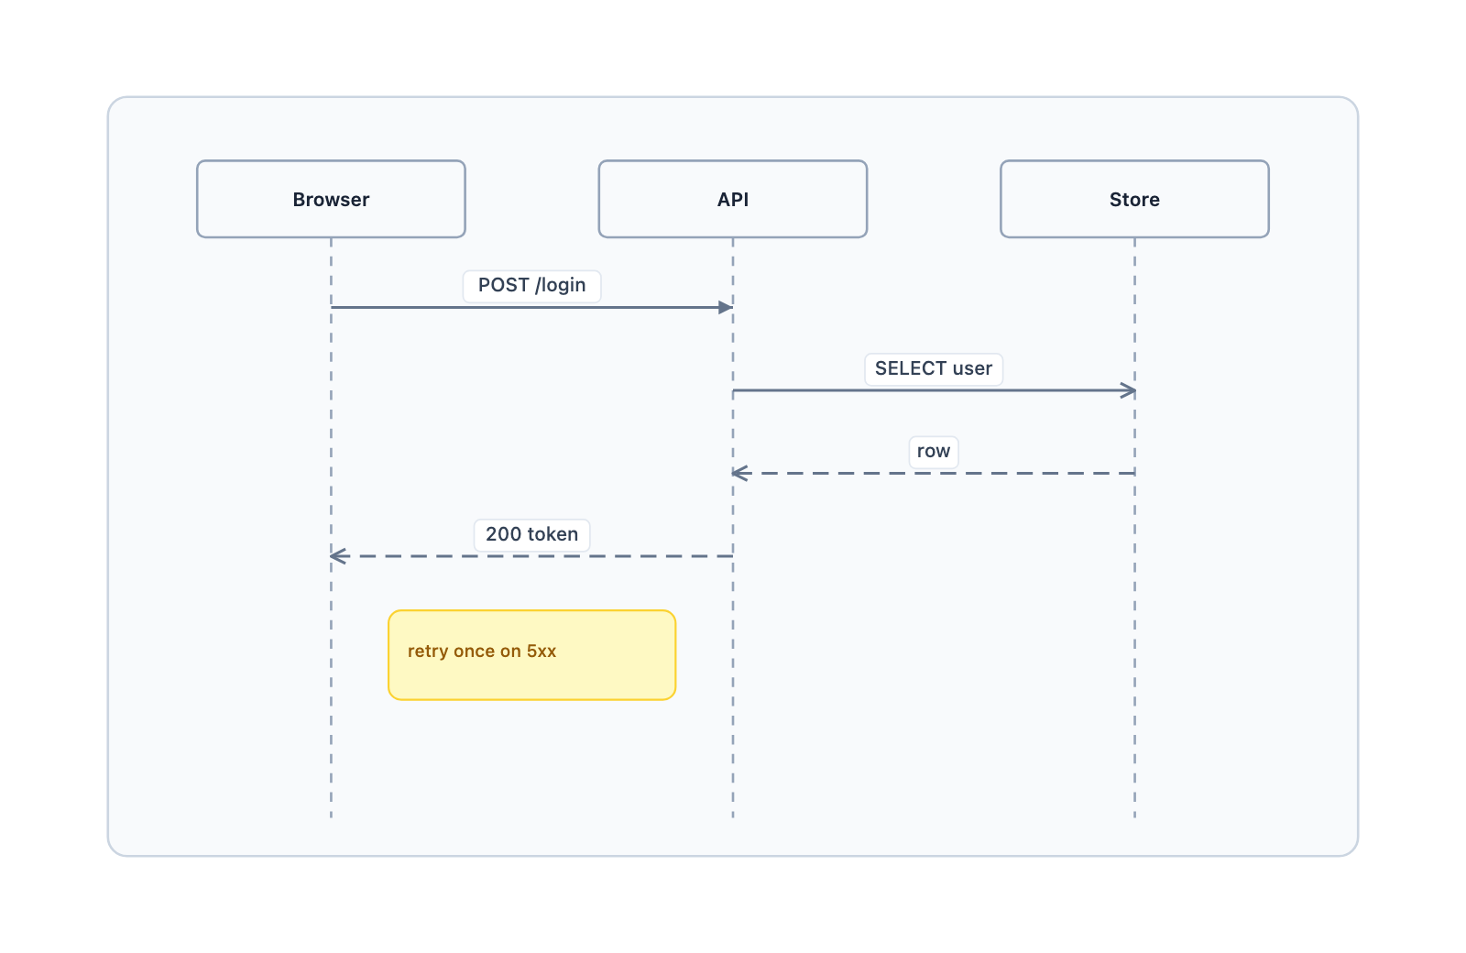
Task: Click the "POST /login" message label
Action: (x=531, y=286)
